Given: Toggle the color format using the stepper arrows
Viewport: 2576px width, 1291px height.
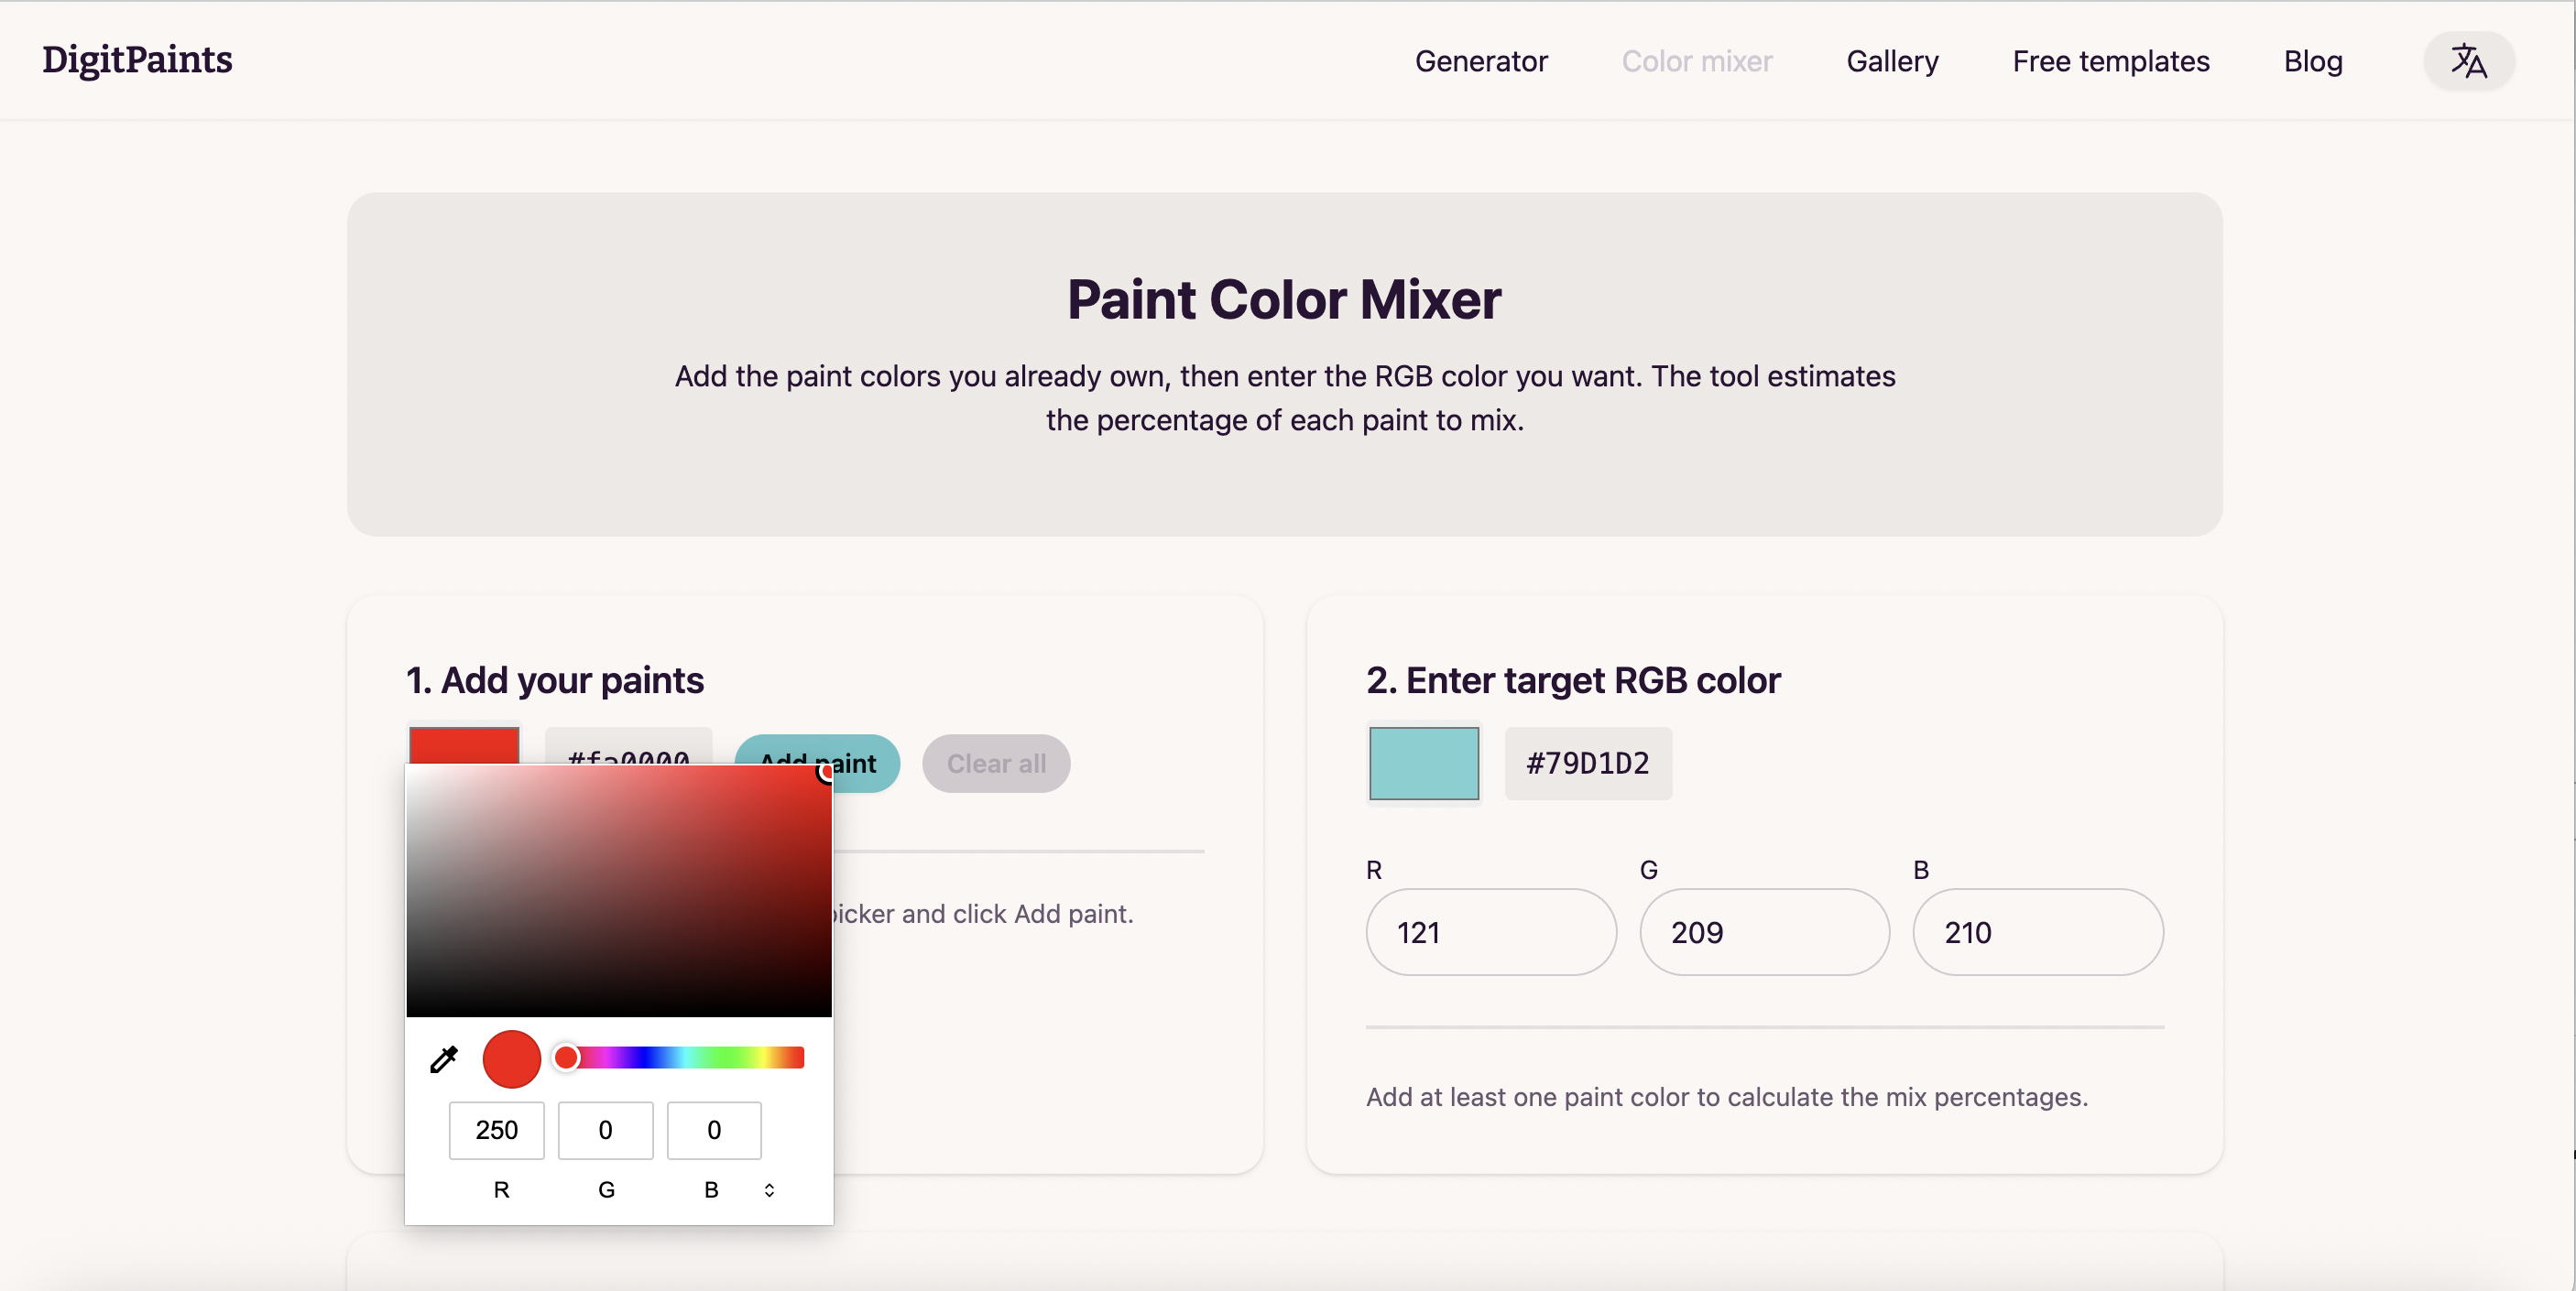Looking at the screenshot, I should (769, 1190).
